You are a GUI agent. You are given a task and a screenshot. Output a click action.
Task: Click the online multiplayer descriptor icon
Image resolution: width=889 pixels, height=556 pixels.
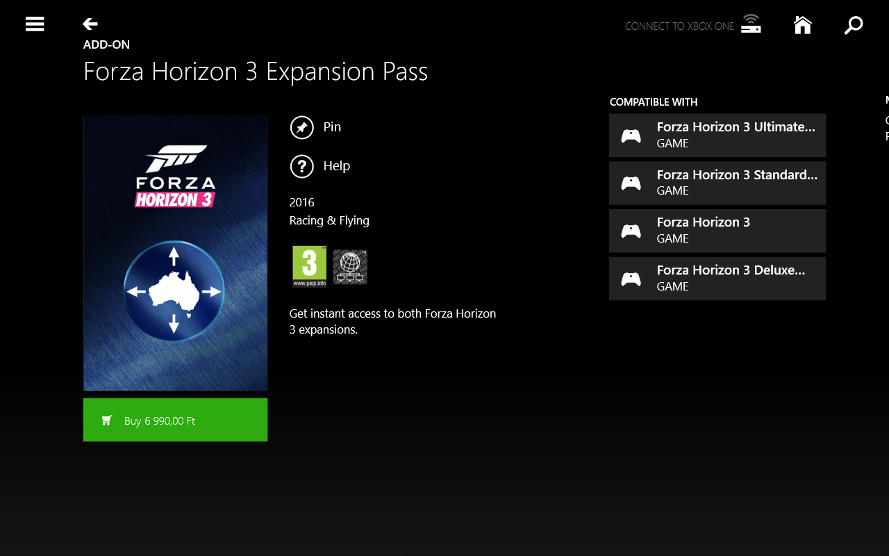point(350,266)
